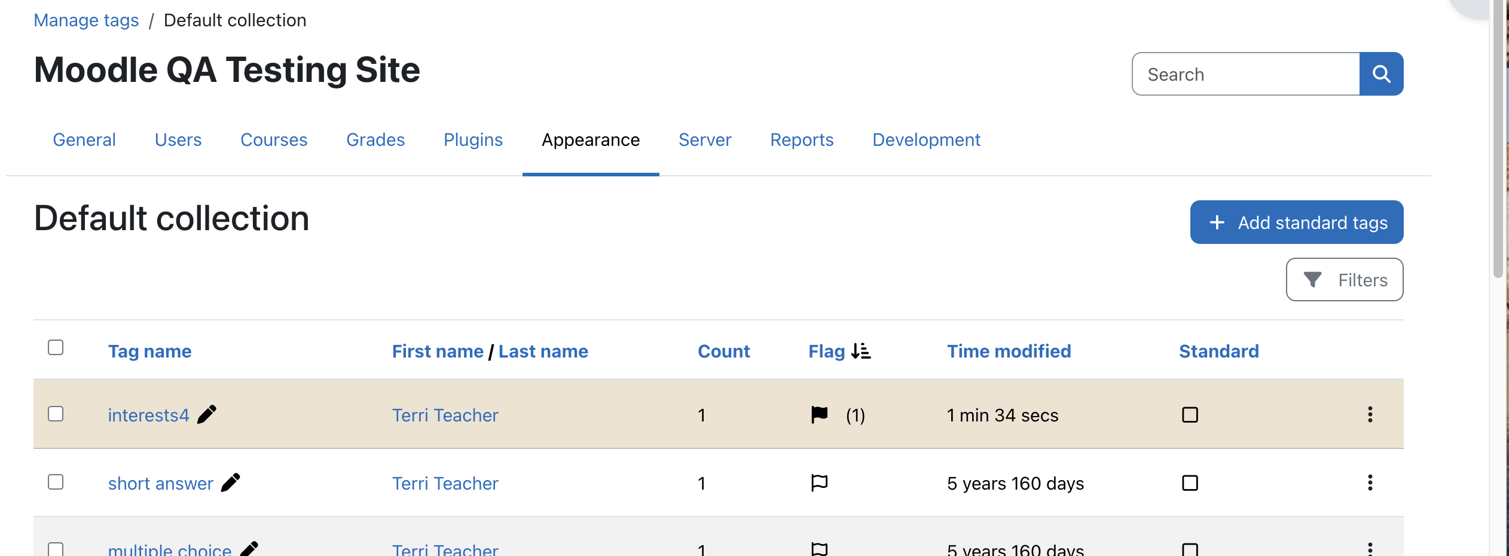The height and width of the screenshot is (556, 1509).
Task: Switch to the Grades tab
Action: [x=375, y=140]
